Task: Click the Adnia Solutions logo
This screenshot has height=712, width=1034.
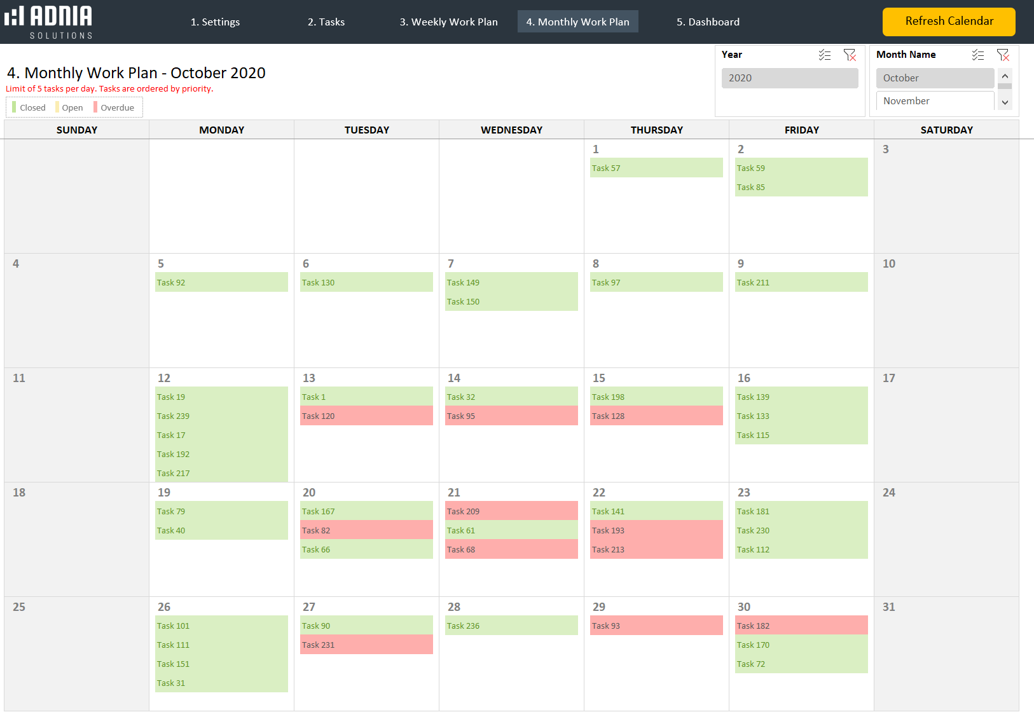Action: [49, 22]
